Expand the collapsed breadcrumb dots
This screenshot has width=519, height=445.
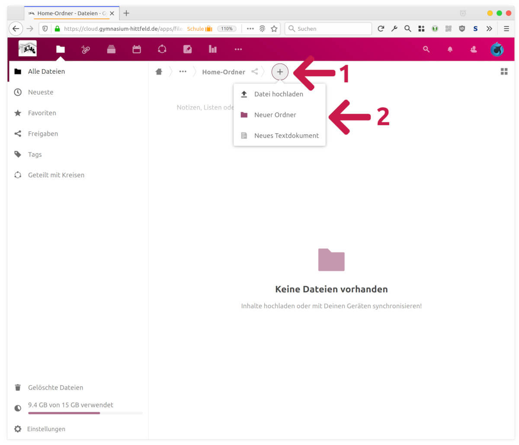(x=183, y=72)
